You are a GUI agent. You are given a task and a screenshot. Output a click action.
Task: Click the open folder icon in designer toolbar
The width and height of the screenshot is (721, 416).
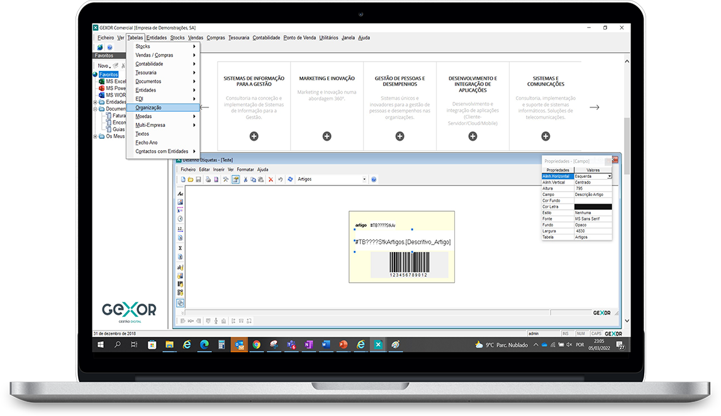191,179
